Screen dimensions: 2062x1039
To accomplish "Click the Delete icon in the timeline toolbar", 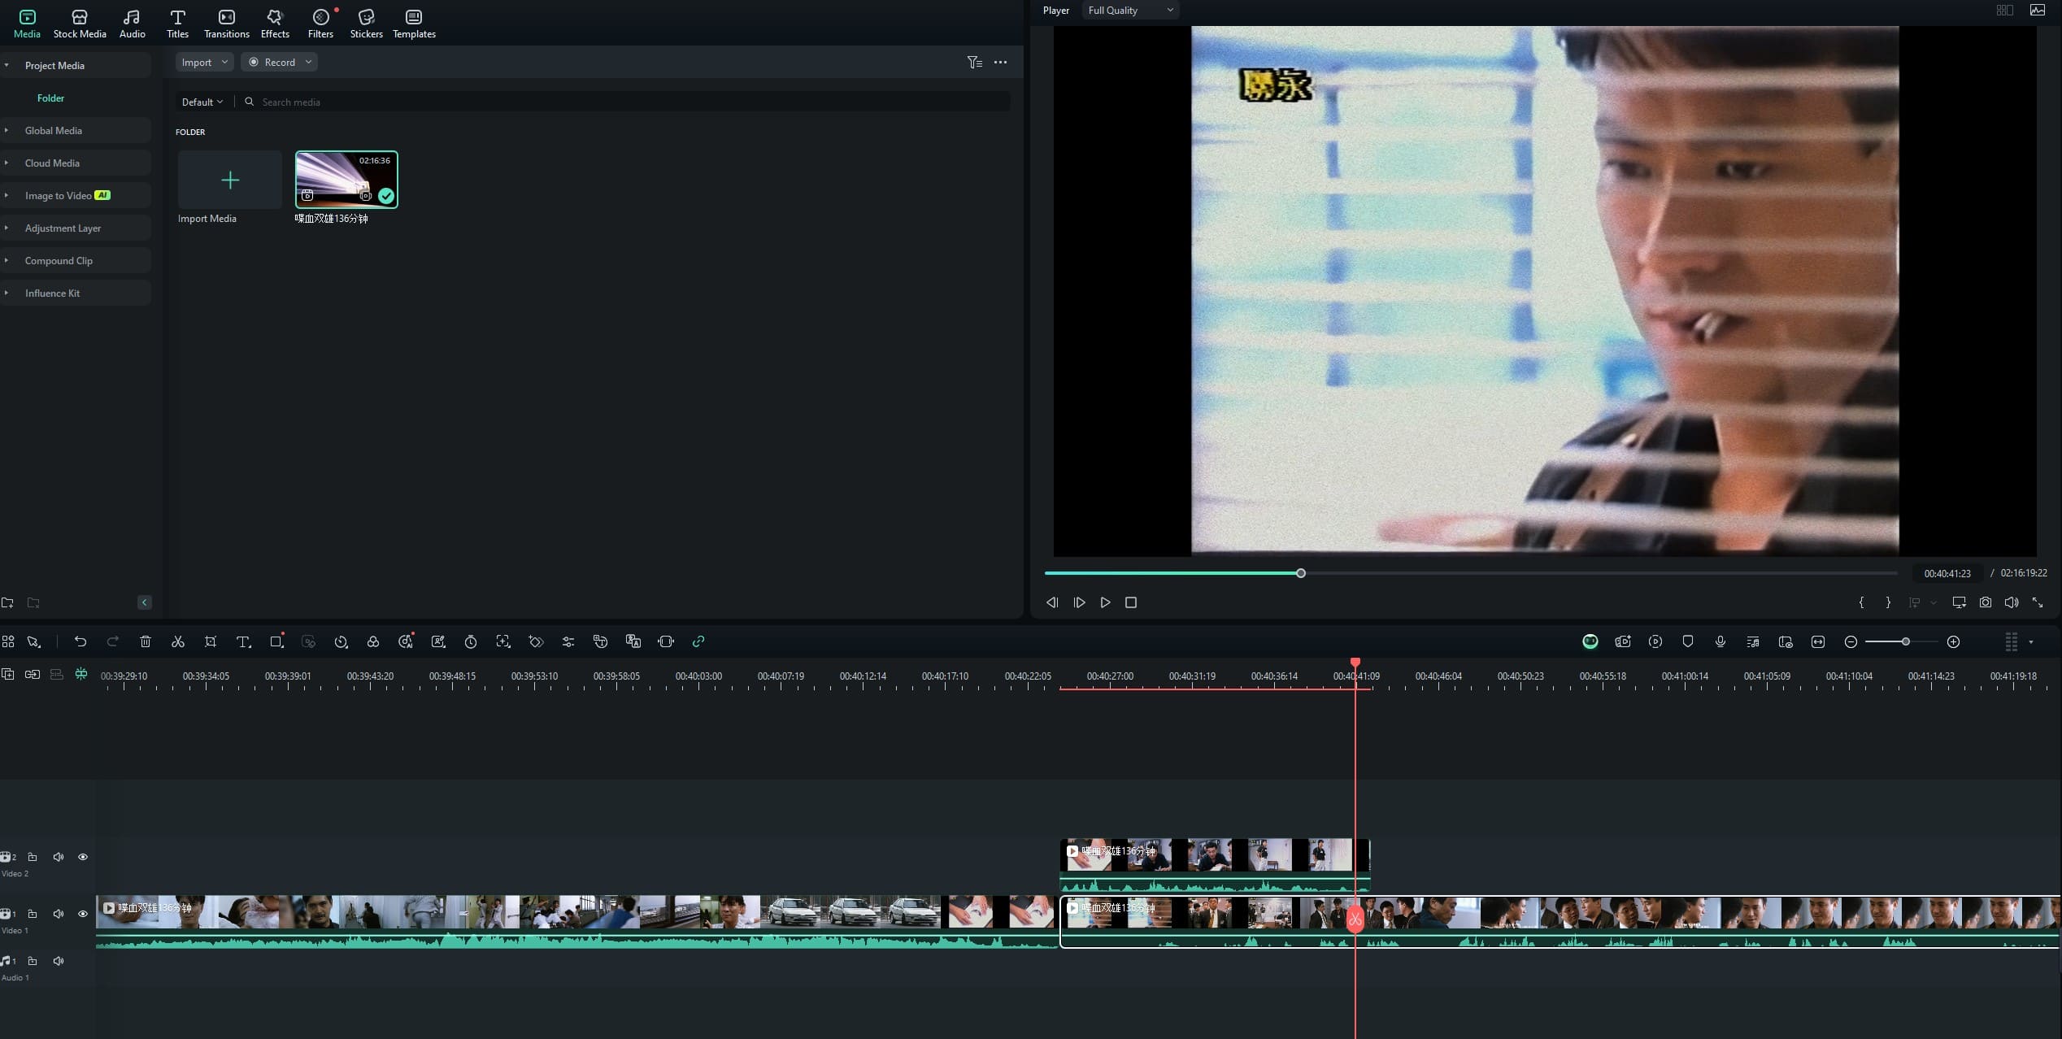I will (146, 641).
